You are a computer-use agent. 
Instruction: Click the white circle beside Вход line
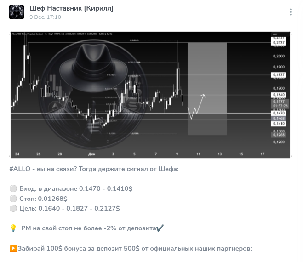12,188
